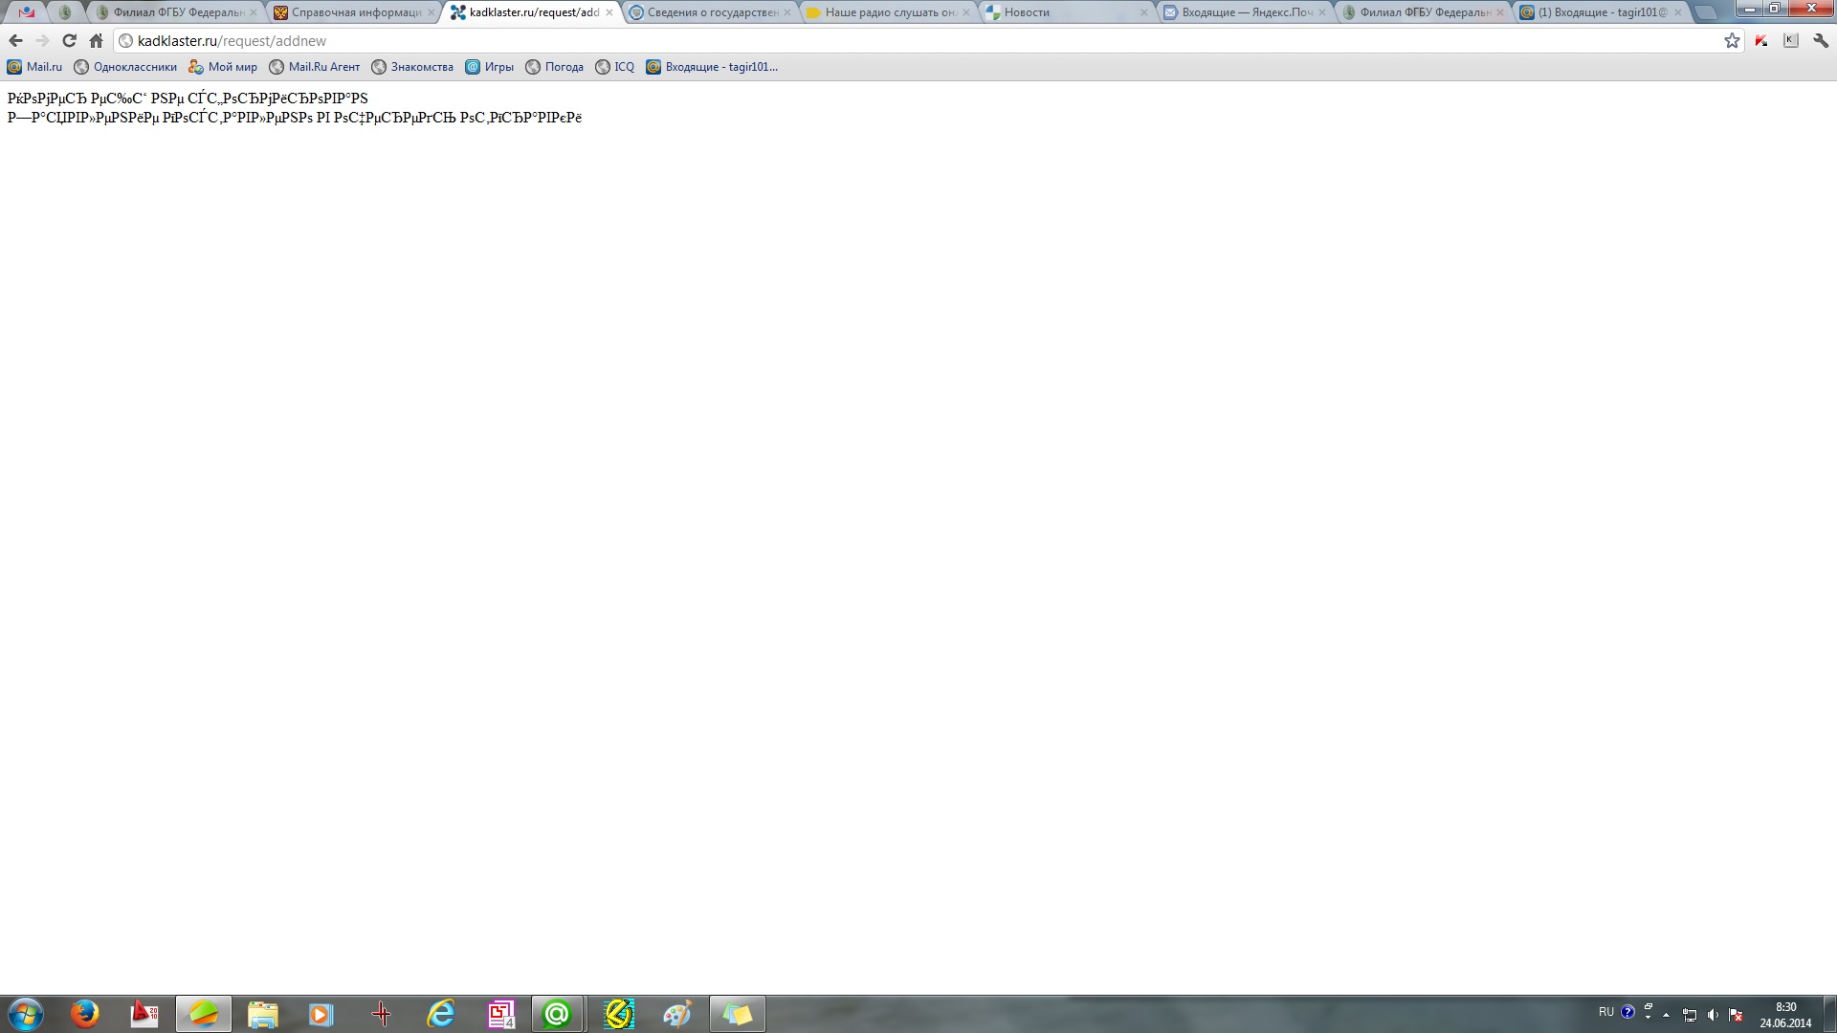Screen dimensions: 1837x1033
Task: Click the red Kaspersky extension icon
Action: [1761, 41]
